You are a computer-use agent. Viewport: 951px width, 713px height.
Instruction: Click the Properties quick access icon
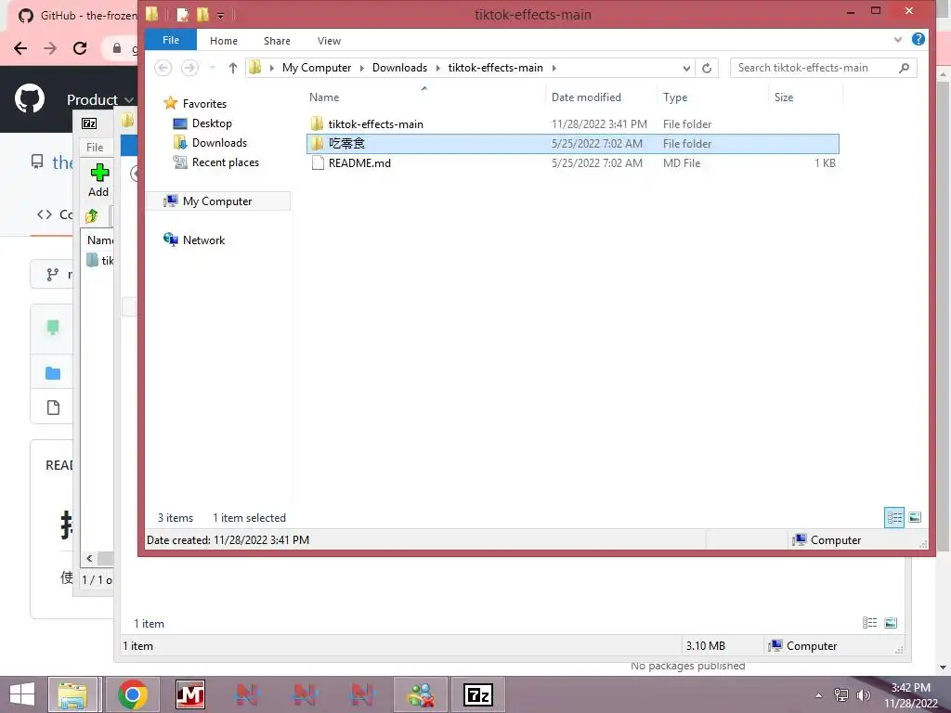coord(182,15)
